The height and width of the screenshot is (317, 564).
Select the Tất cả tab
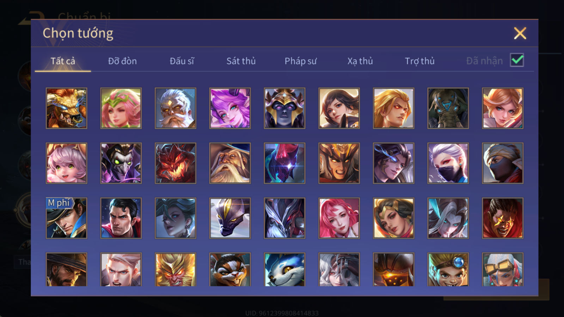click(x=63, y=61)
